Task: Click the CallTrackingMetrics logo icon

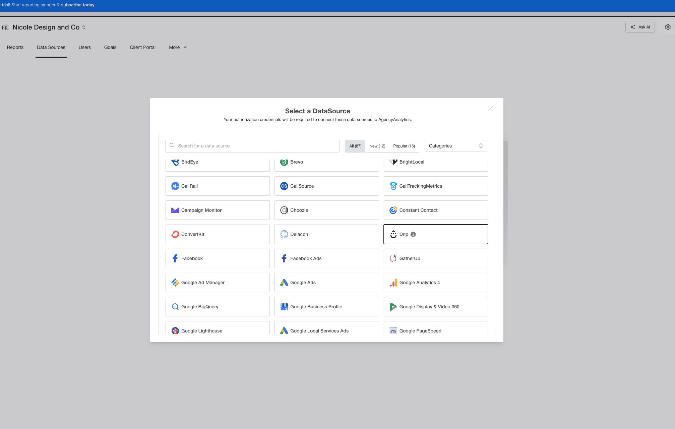Action: (393, 186)
